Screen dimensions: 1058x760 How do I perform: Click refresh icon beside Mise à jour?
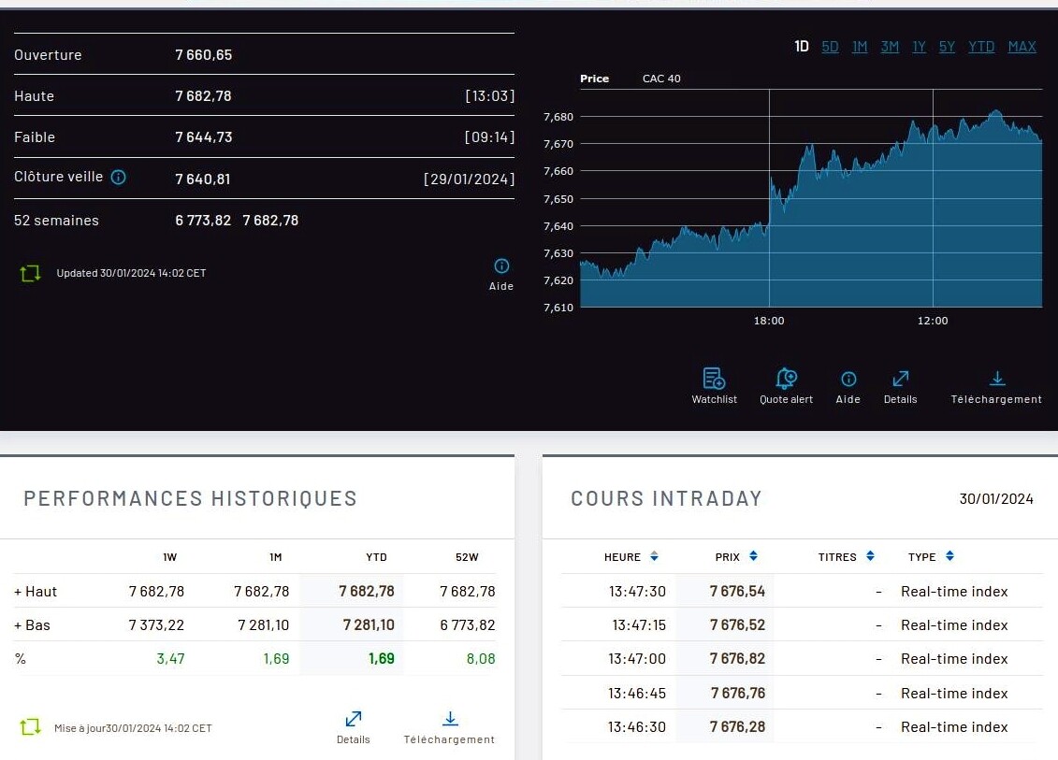point(30,727)
